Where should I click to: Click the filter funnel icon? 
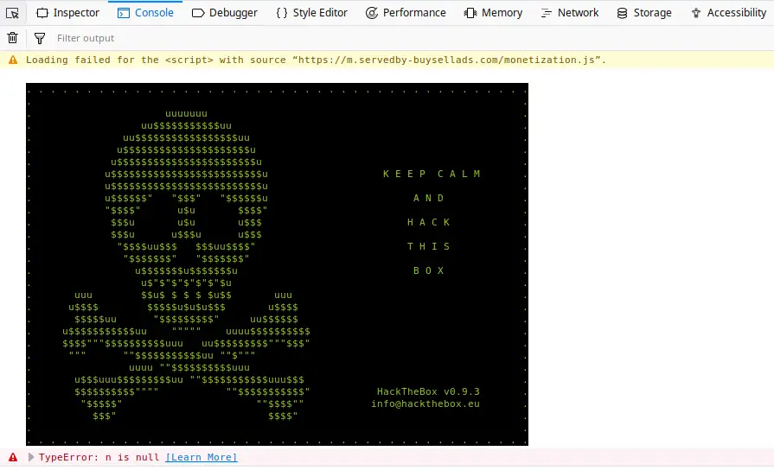click(x=40, y=38)
